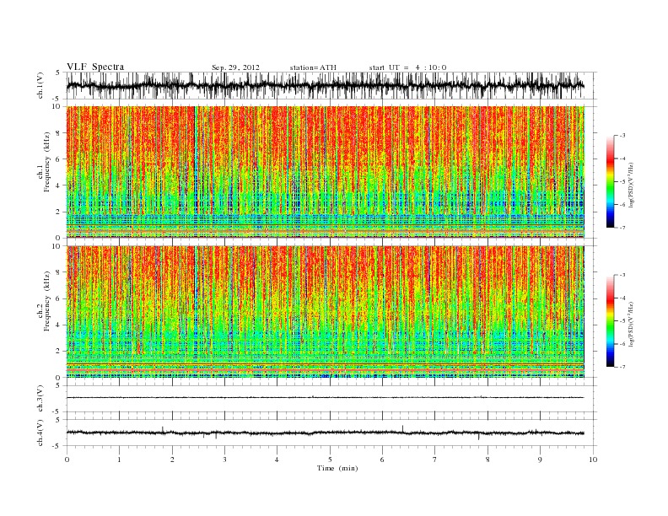Click time axis tick label "8"
The image size is (668, 516).
488,460
